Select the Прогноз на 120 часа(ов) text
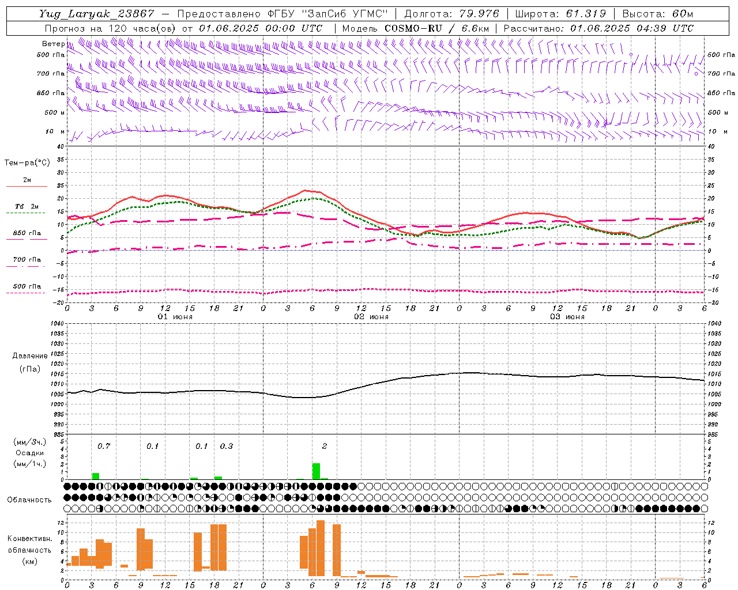Screen dimensions: 738x590 [x=111, y=28]
